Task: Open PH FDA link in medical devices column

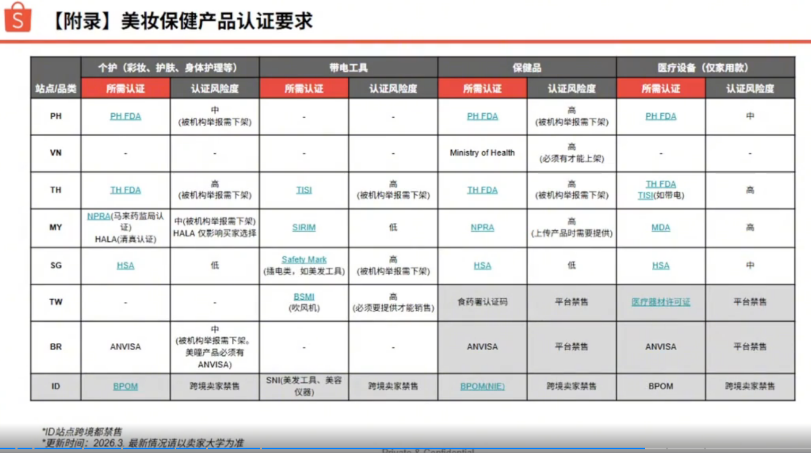Action: [x=661, y=116]
